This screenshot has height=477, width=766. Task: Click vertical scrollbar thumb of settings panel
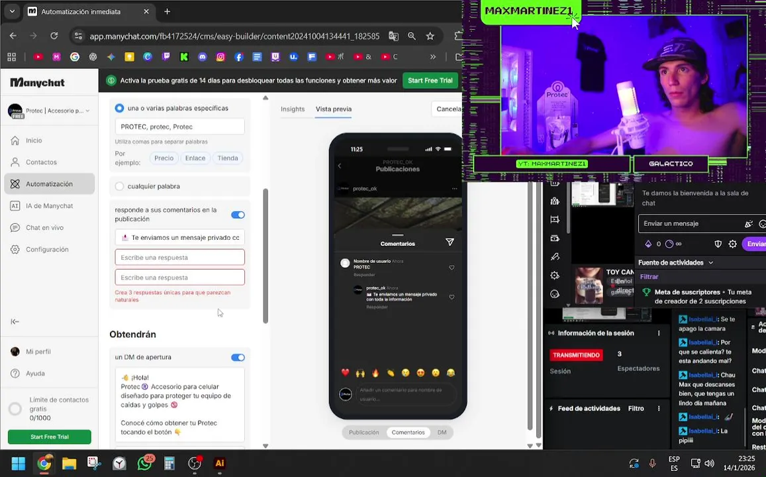265,256
